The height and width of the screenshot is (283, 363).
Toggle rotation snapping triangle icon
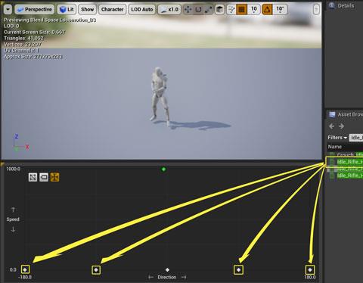(x=267, y=10)
